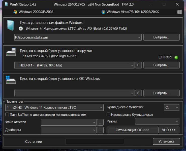Open Оптимизация ОС settings
This screenshot has height=151, width=186.
pos(132,130)
